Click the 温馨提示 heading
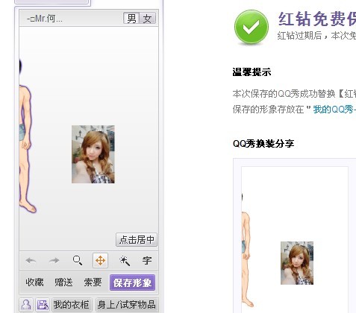The width and height of the screenshot is (356, 313). (x=252, y=72)
